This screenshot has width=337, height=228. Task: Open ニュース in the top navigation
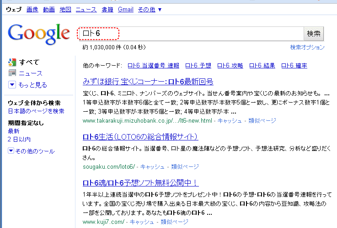86,10
